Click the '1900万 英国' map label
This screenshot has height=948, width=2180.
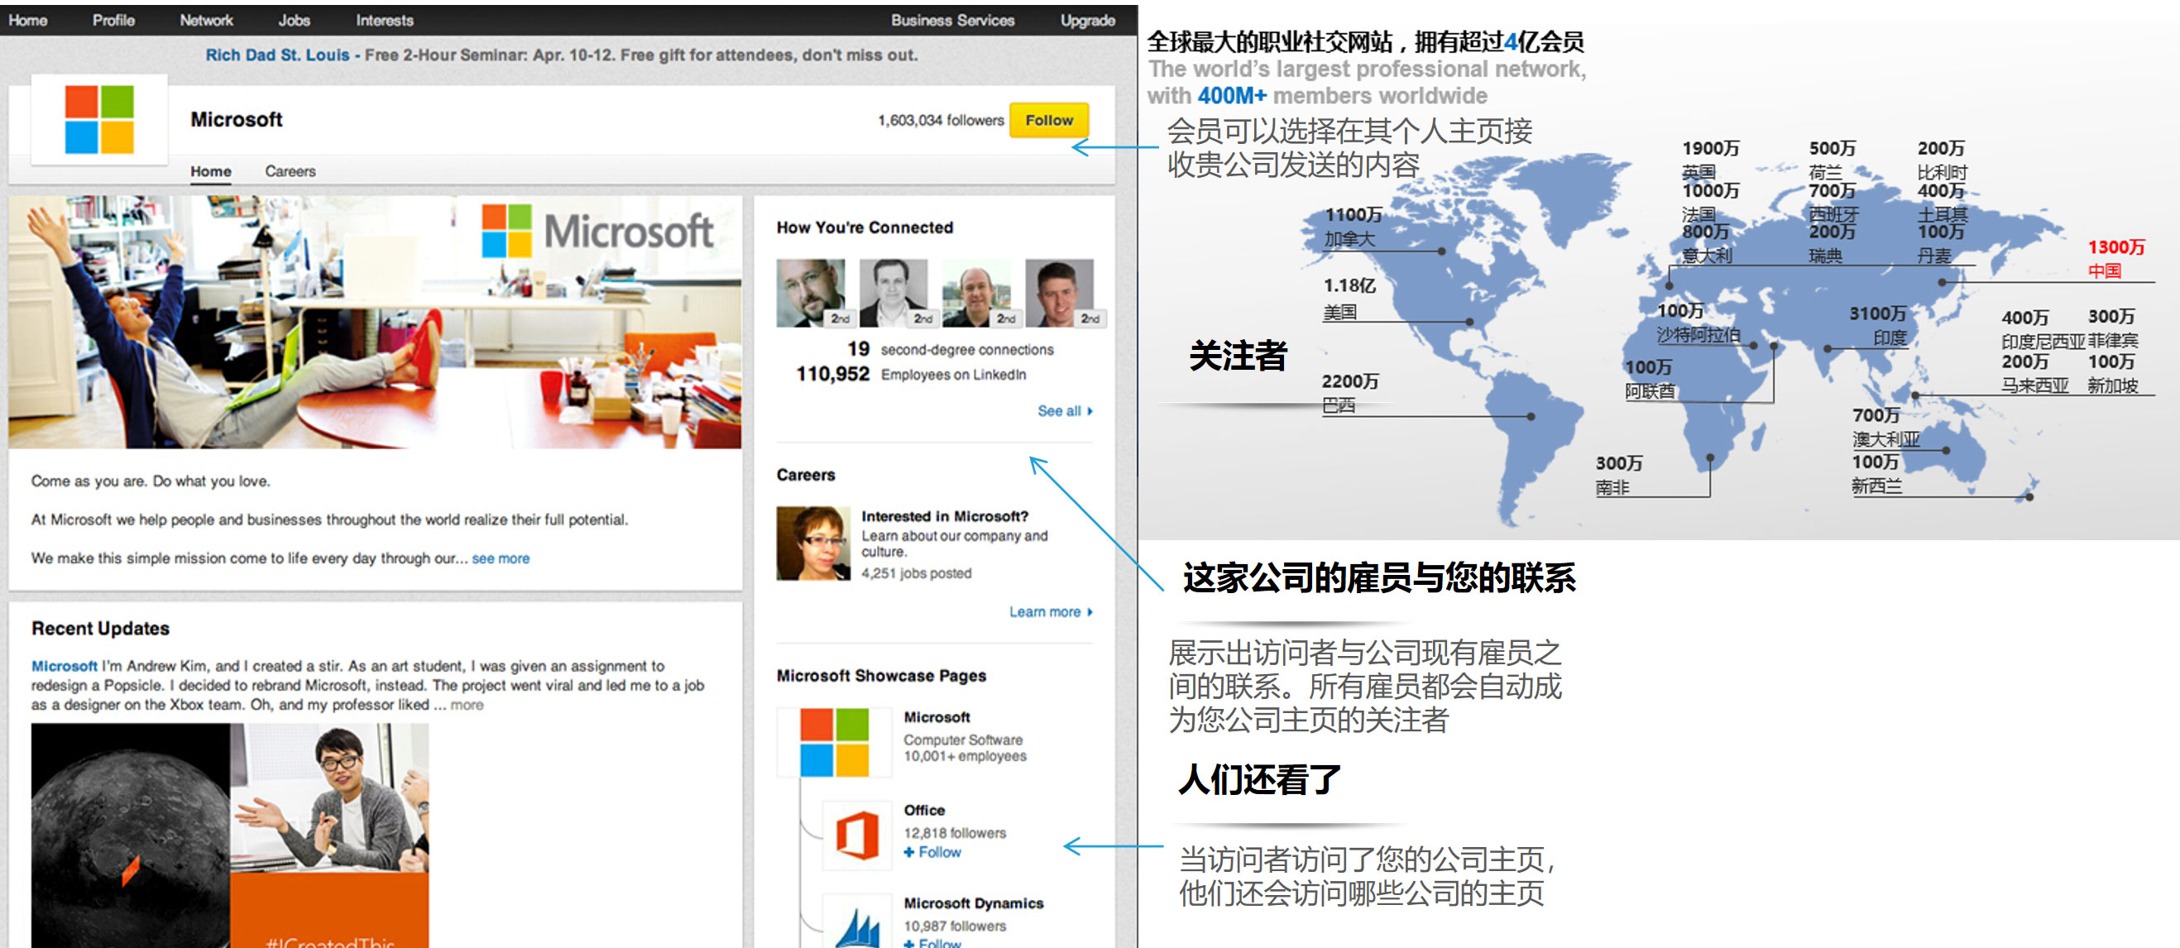pyautogui.click(x=1710, y=160)
